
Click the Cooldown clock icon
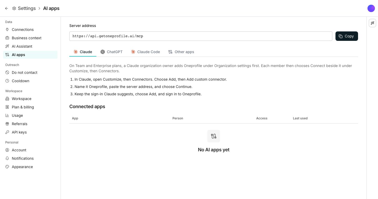7,81
